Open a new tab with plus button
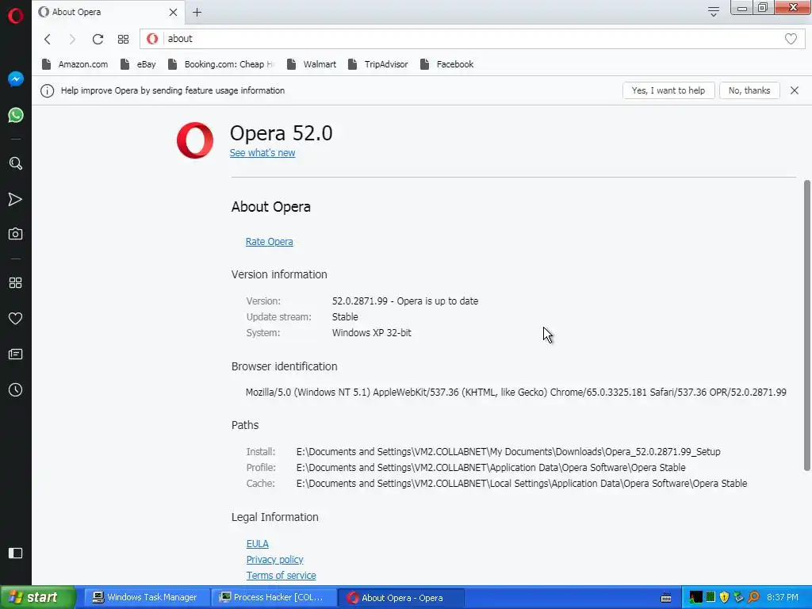Screen dimensions: 812x609 coord(197,13)
